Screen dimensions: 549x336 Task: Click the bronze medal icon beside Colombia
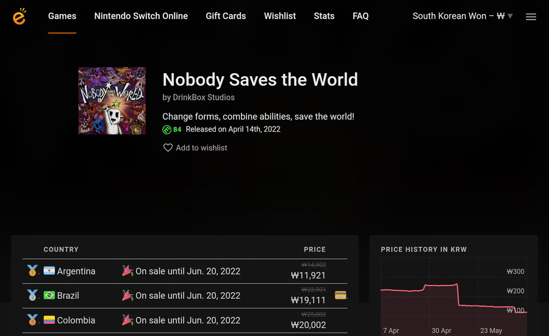32,320
